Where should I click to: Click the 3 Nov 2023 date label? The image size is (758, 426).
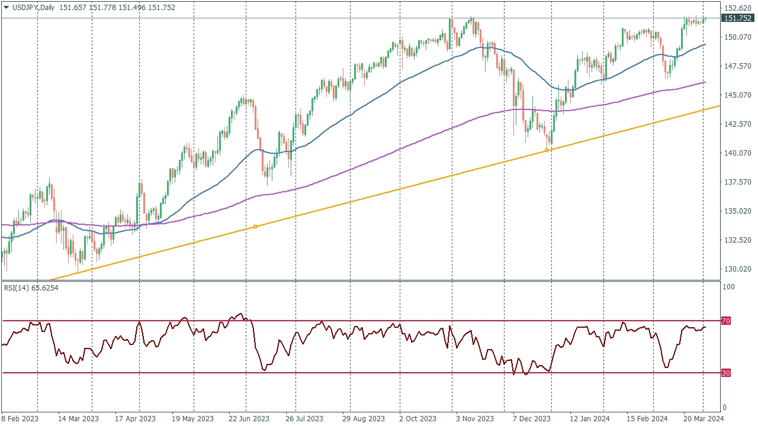pyautogui.click(x=475, y=418)
